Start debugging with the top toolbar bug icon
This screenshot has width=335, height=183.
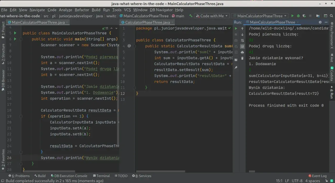[x=298, y=16]
